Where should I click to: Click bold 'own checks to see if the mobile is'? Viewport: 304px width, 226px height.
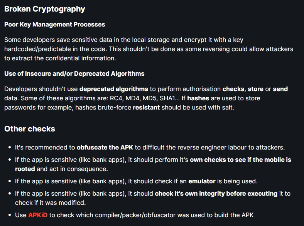coord(241,160)
